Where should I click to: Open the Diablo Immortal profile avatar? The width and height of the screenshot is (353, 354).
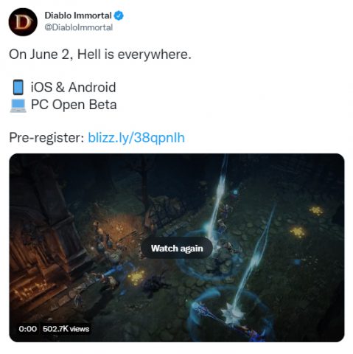point(23,22)
